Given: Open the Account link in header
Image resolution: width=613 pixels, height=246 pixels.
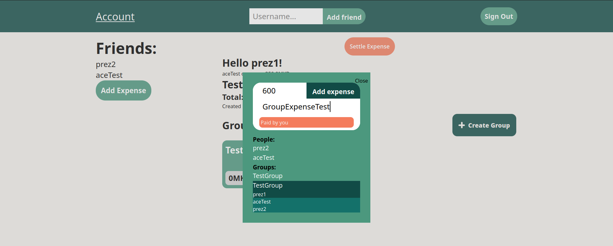Looking at the screenshot, I should 115,17.
